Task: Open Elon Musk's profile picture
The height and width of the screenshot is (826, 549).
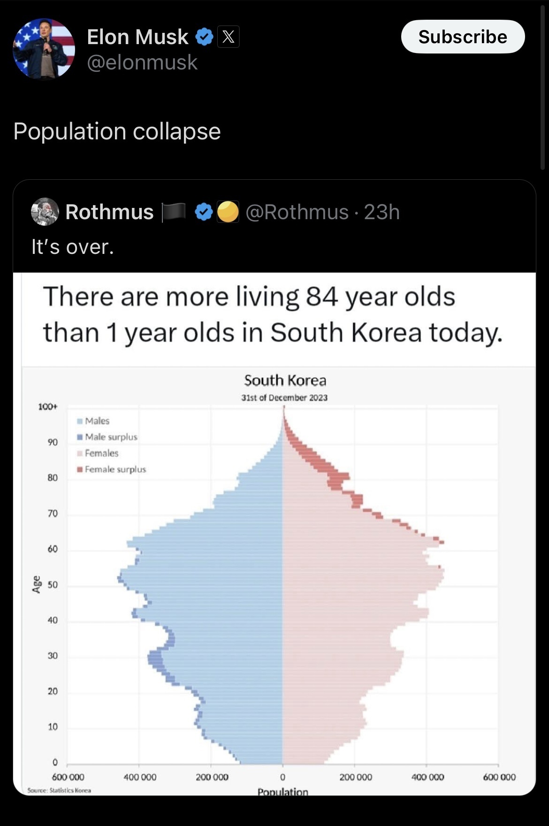Action: pos(44,49)
